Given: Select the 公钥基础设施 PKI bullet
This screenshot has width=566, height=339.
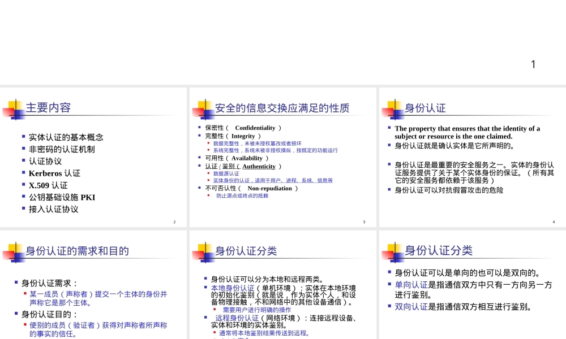Looking at the screenshot, I should point(62,197).
